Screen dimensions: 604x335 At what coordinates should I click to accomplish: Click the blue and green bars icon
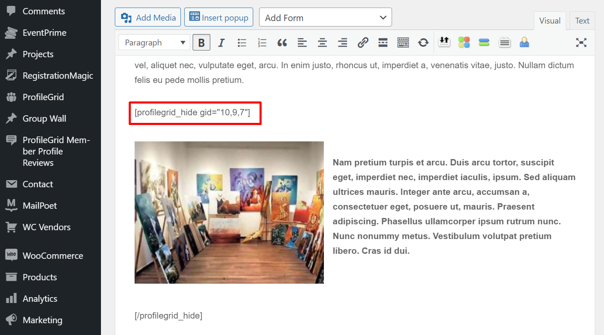pyautogui.click(x=484, y=43)
